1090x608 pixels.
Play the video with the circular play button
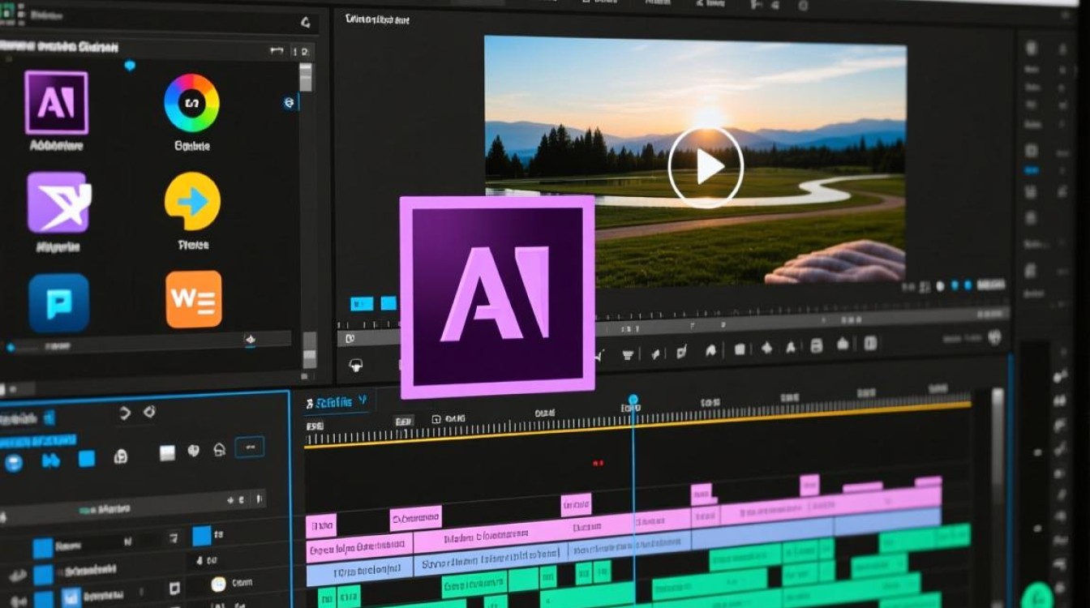[x=706, y=166]
